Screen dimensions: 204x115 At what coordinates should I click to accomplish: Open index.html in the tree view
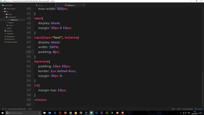10,34
